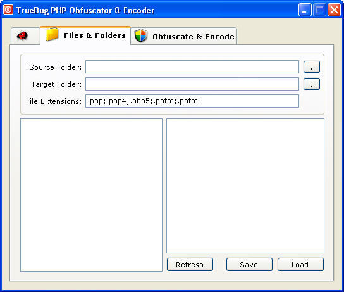Close the TrueBug PHP Obfuscator window
This screenshot has width=344, height=292.
click(x=334, y=10)
